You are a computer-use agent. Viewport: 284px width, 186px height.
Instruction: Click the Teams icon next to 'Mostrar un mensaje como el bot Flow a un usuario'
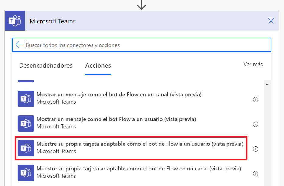26,123
